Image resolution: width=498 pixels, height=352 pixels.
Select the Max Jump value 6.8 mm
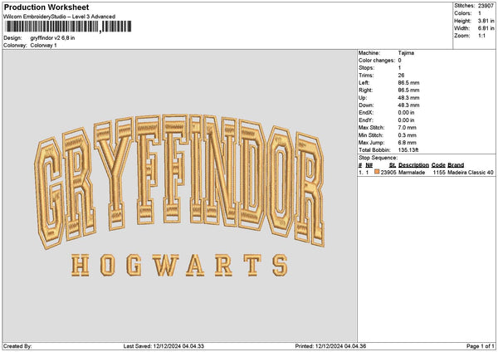[408, 143]
